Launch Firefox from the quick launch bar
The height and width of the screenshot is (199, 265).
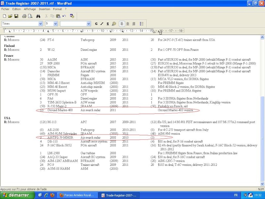(x=52, y=195)
